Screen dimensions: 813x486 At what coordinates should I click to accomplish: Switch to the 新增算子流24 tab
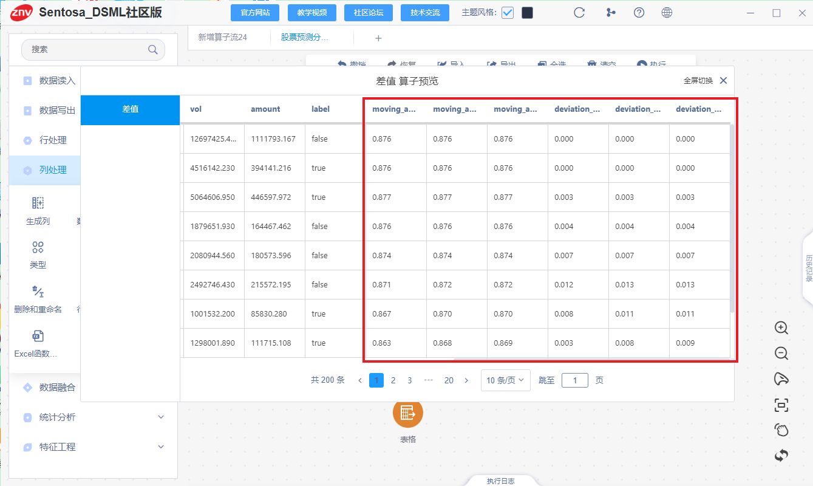click(x=223, y=38)
